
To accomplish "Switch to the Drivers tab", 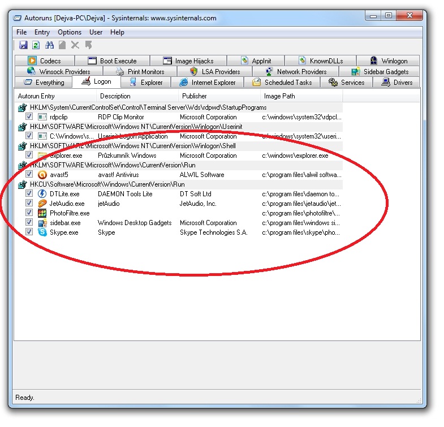I will (396, 83).
